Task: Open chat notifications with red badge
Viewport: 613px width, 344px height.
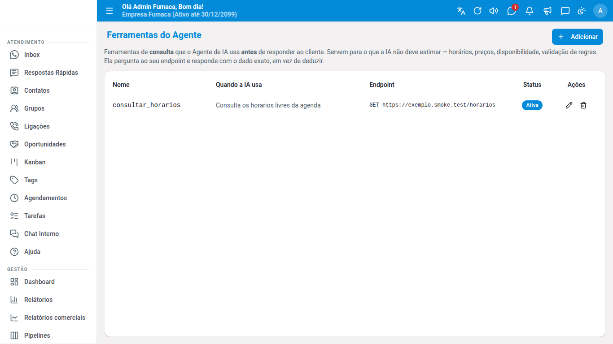Action: pyautogui.click(x=512, y=11)
